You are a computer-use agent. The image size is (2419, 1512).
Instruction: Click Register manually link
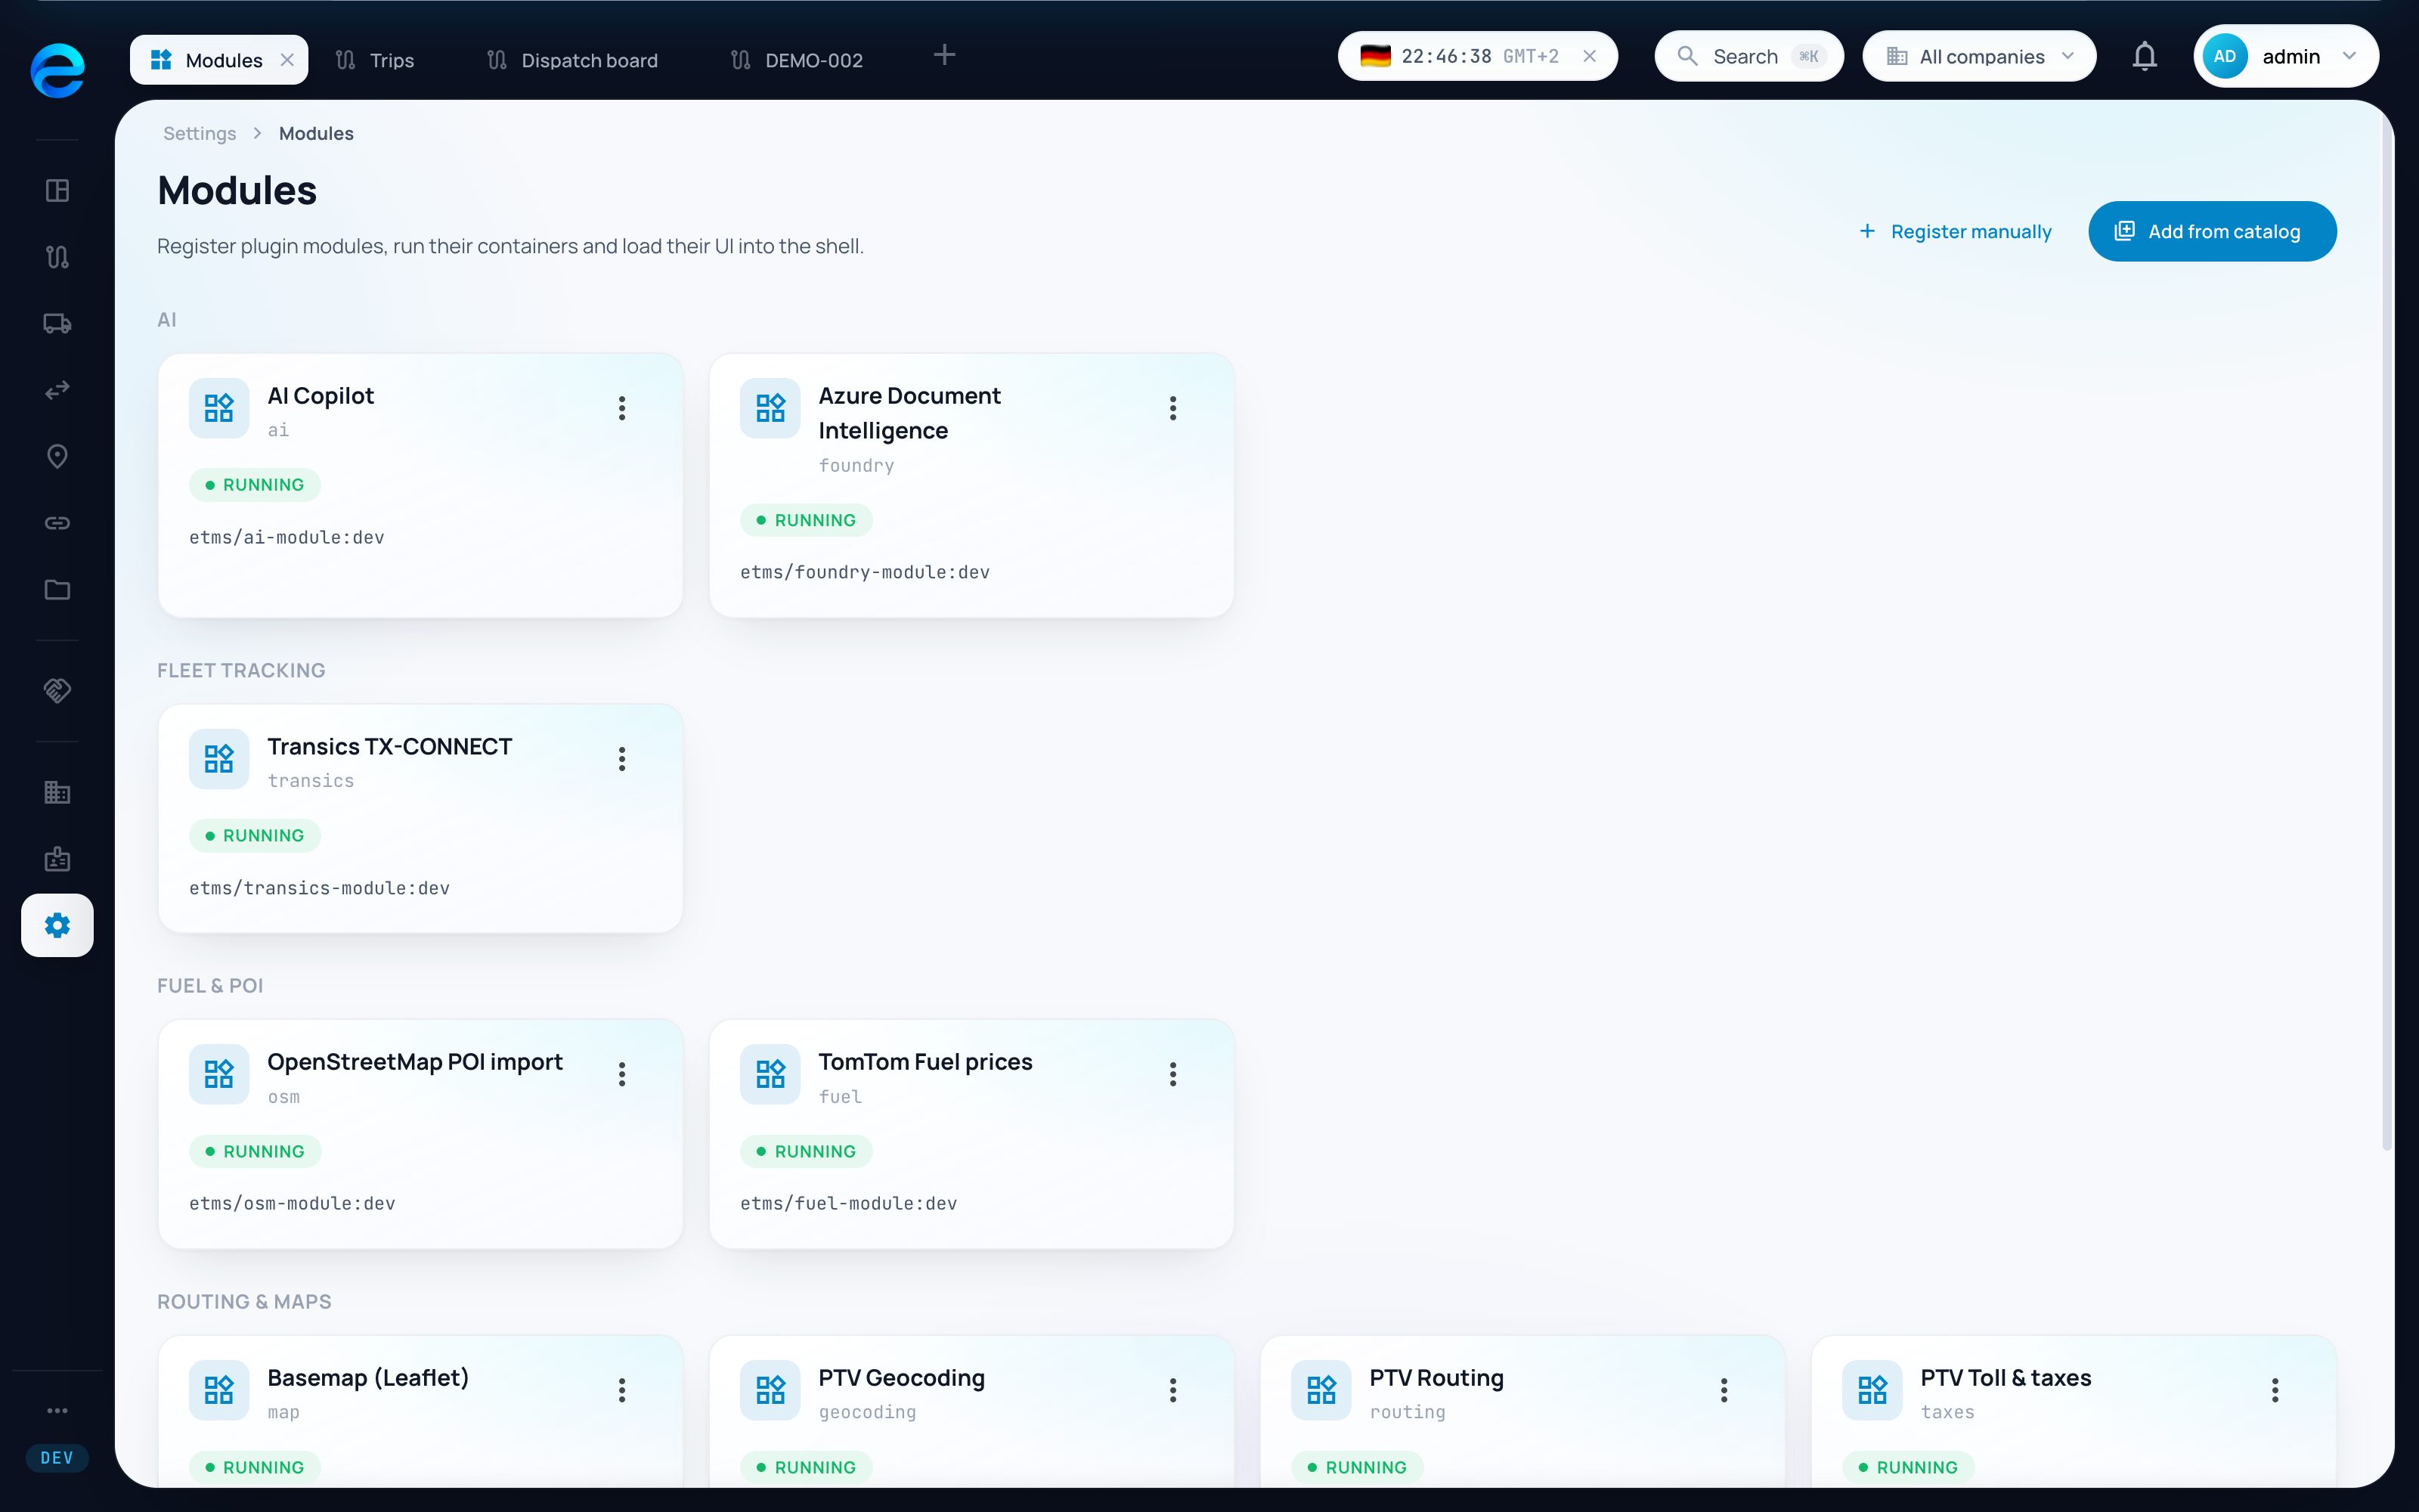click(1955, 231)
